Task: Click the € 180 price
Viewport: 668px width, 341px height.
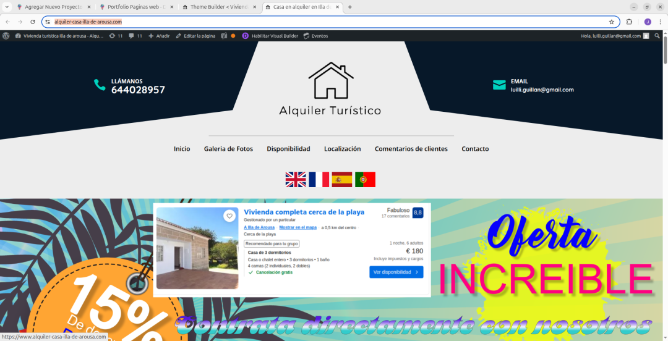Action: (x=414, y=251)
